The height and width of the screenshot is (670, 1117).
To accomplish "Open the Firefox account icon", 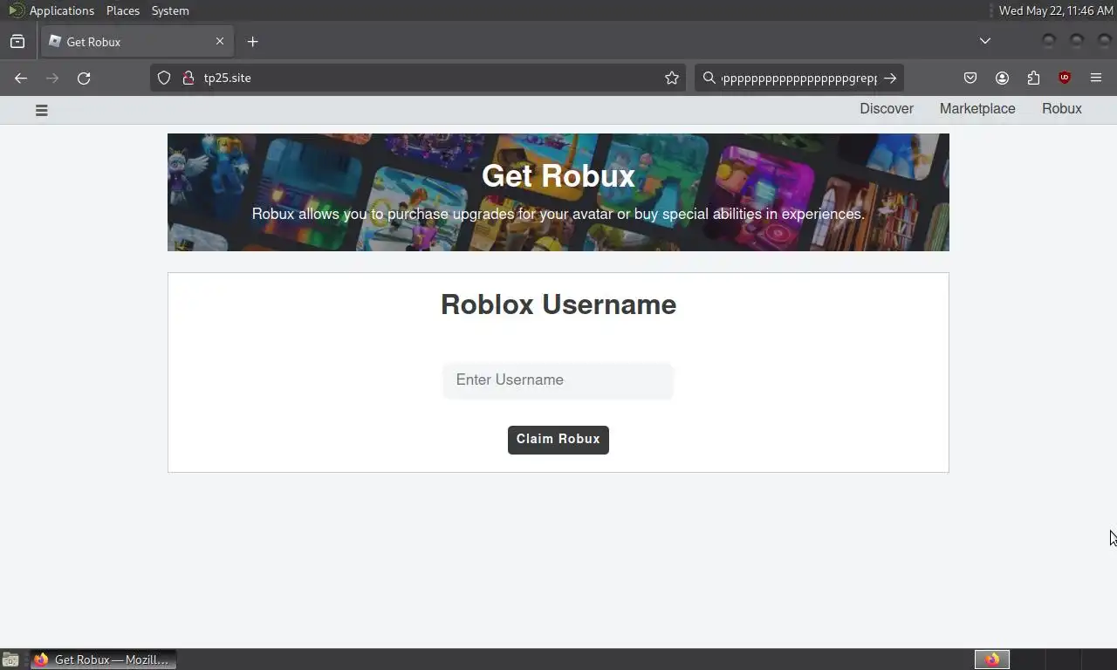I will 1002,78.
